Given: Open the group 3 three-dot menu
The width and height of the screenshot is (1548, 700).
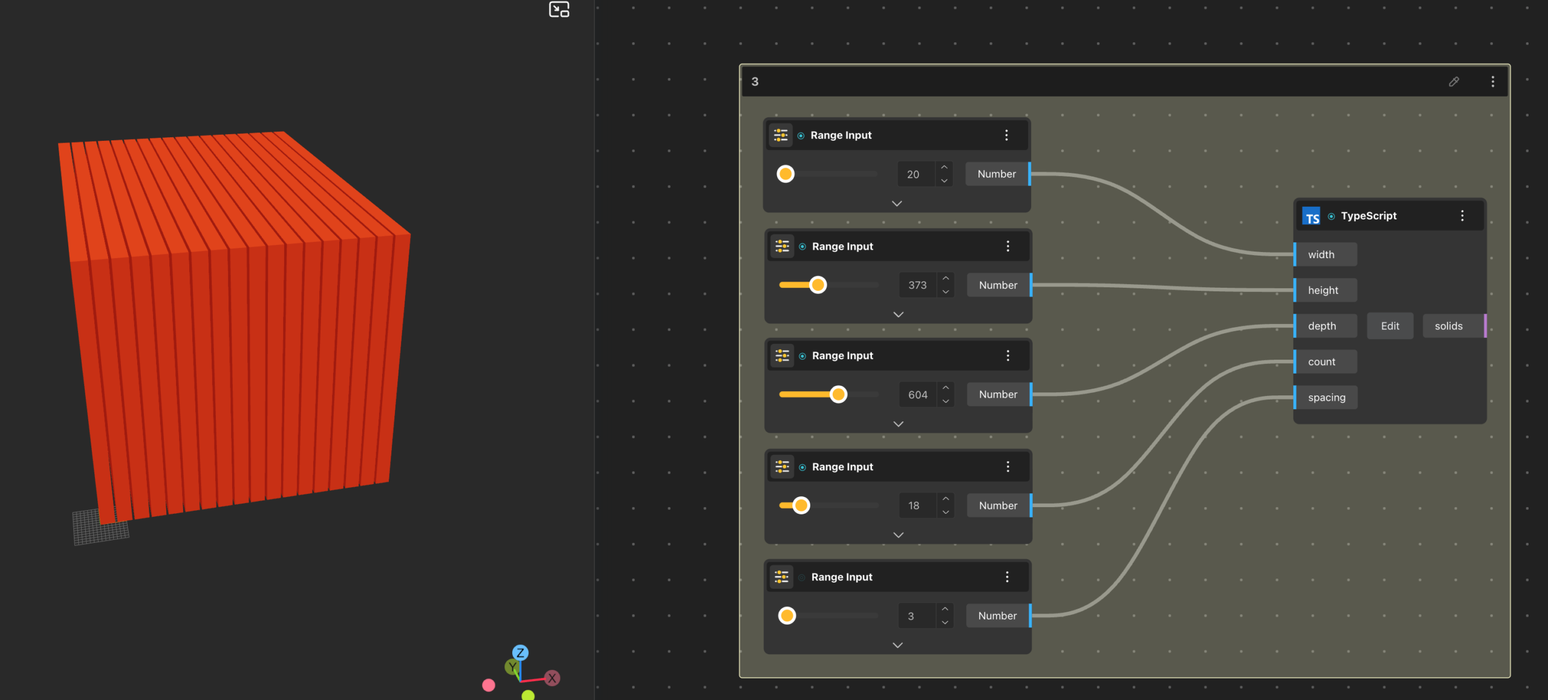Looking at the screenshot, I should coord(1492,82).
